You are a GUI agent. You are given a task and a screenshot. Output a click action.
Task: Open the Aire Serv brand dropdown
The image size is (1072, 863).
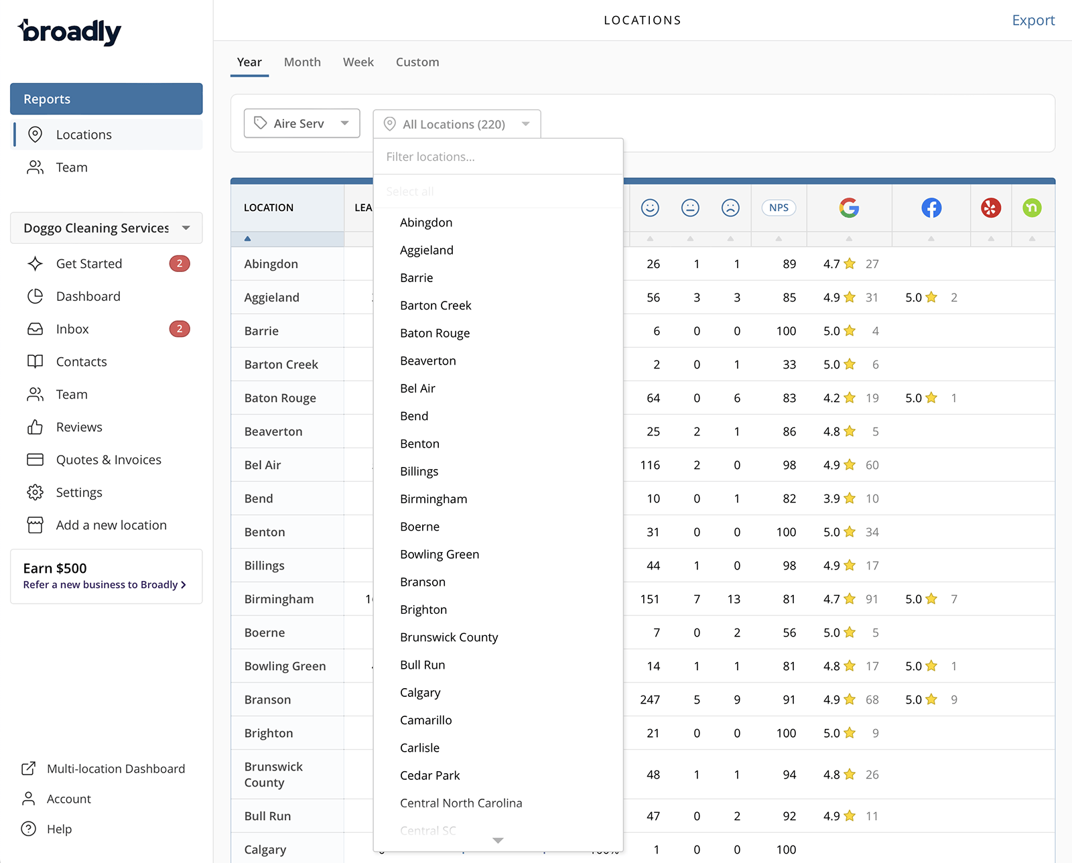pos(301,123)
